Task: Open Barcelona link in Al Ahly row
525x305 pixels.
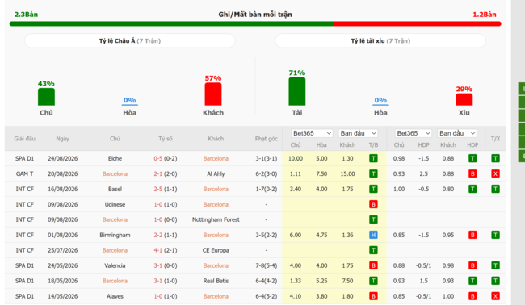Action: [115, 174]
